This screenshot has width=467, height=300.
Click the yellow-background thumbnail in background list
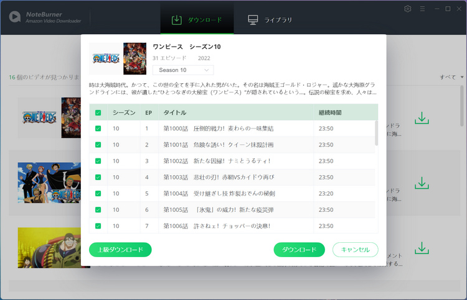(x=49, y=248)
